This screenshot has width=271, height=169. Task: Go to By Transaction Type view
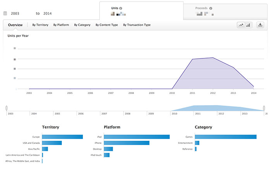(137, 25)
